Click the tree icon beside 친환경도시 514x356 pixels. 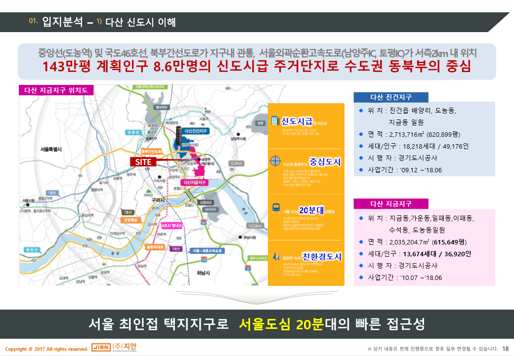pos(275,257)
